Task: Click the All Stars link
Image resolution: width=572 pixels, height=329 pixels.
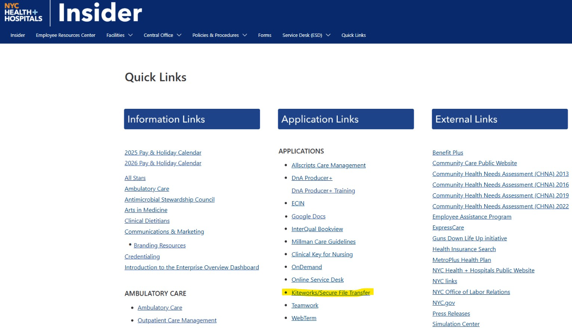Action: [x=135, y=178]
